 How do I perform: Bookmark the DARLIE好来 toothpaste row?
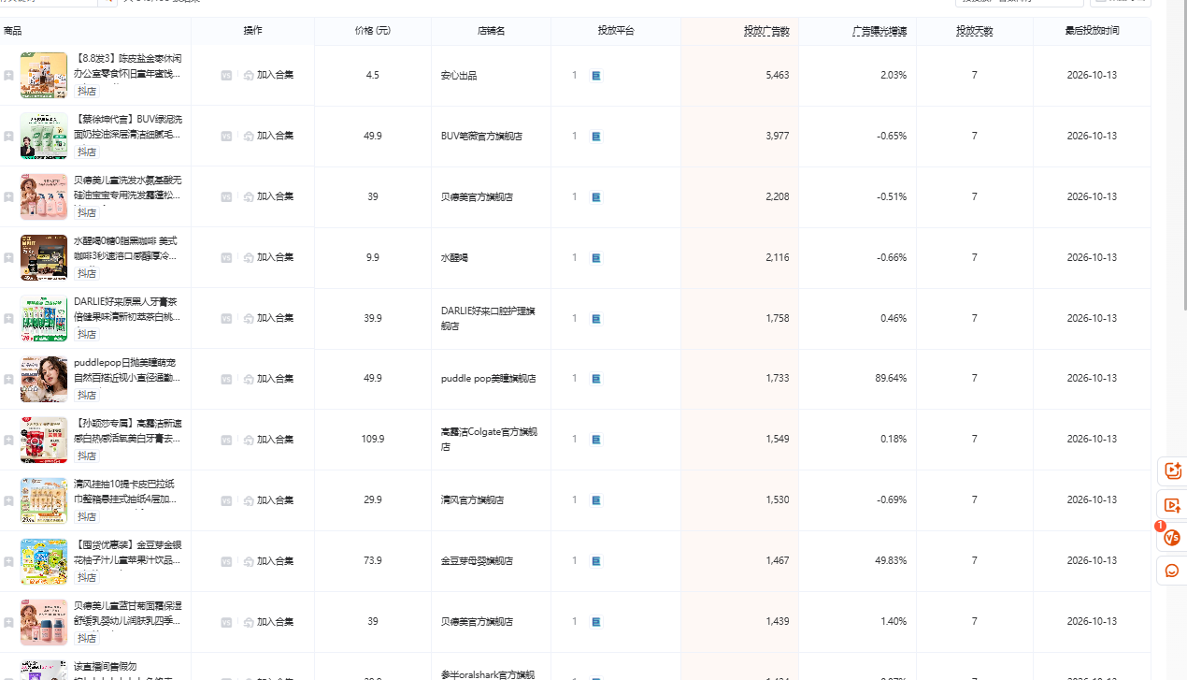8,319
